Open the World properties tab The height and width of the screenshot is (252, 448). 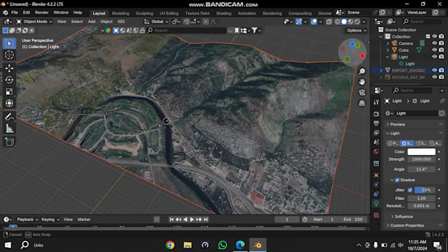point(376,151)
